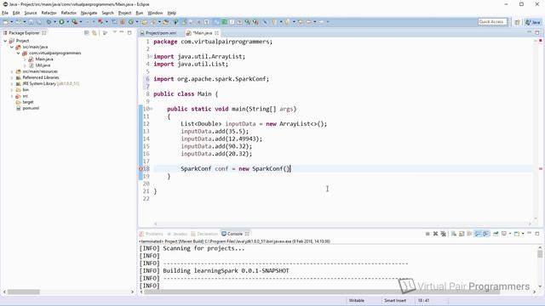
Task: Expand Referenced Libraries node
Action: (x=12, y=77)
